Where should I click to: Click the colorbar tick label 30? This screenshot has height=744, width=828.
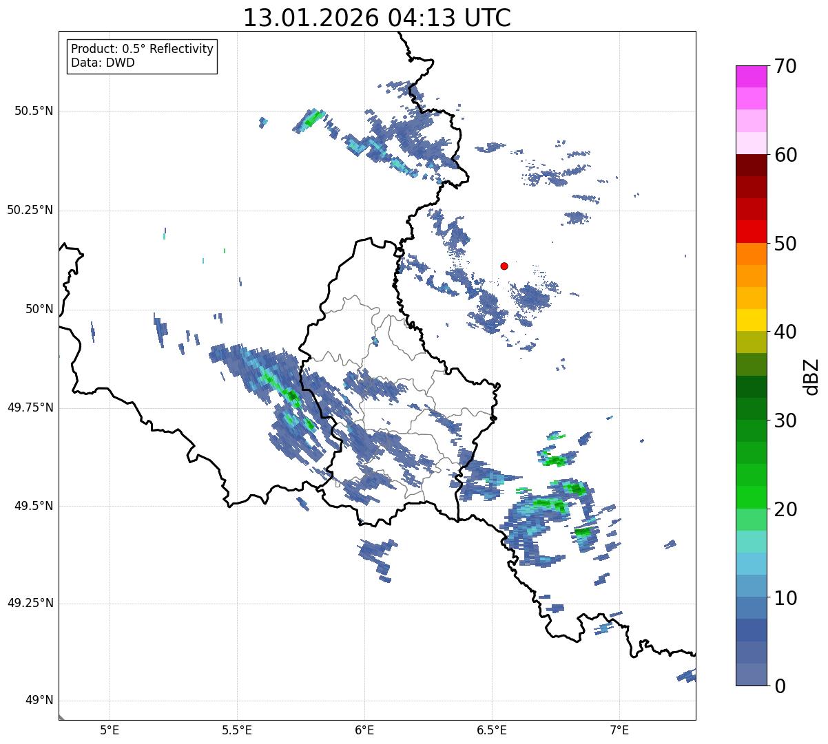coord(785,421)
